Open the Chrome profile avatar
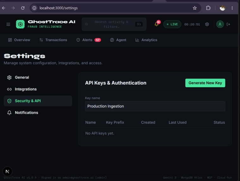This screenshot has width=240, height=181. click(x=222, y=8)
